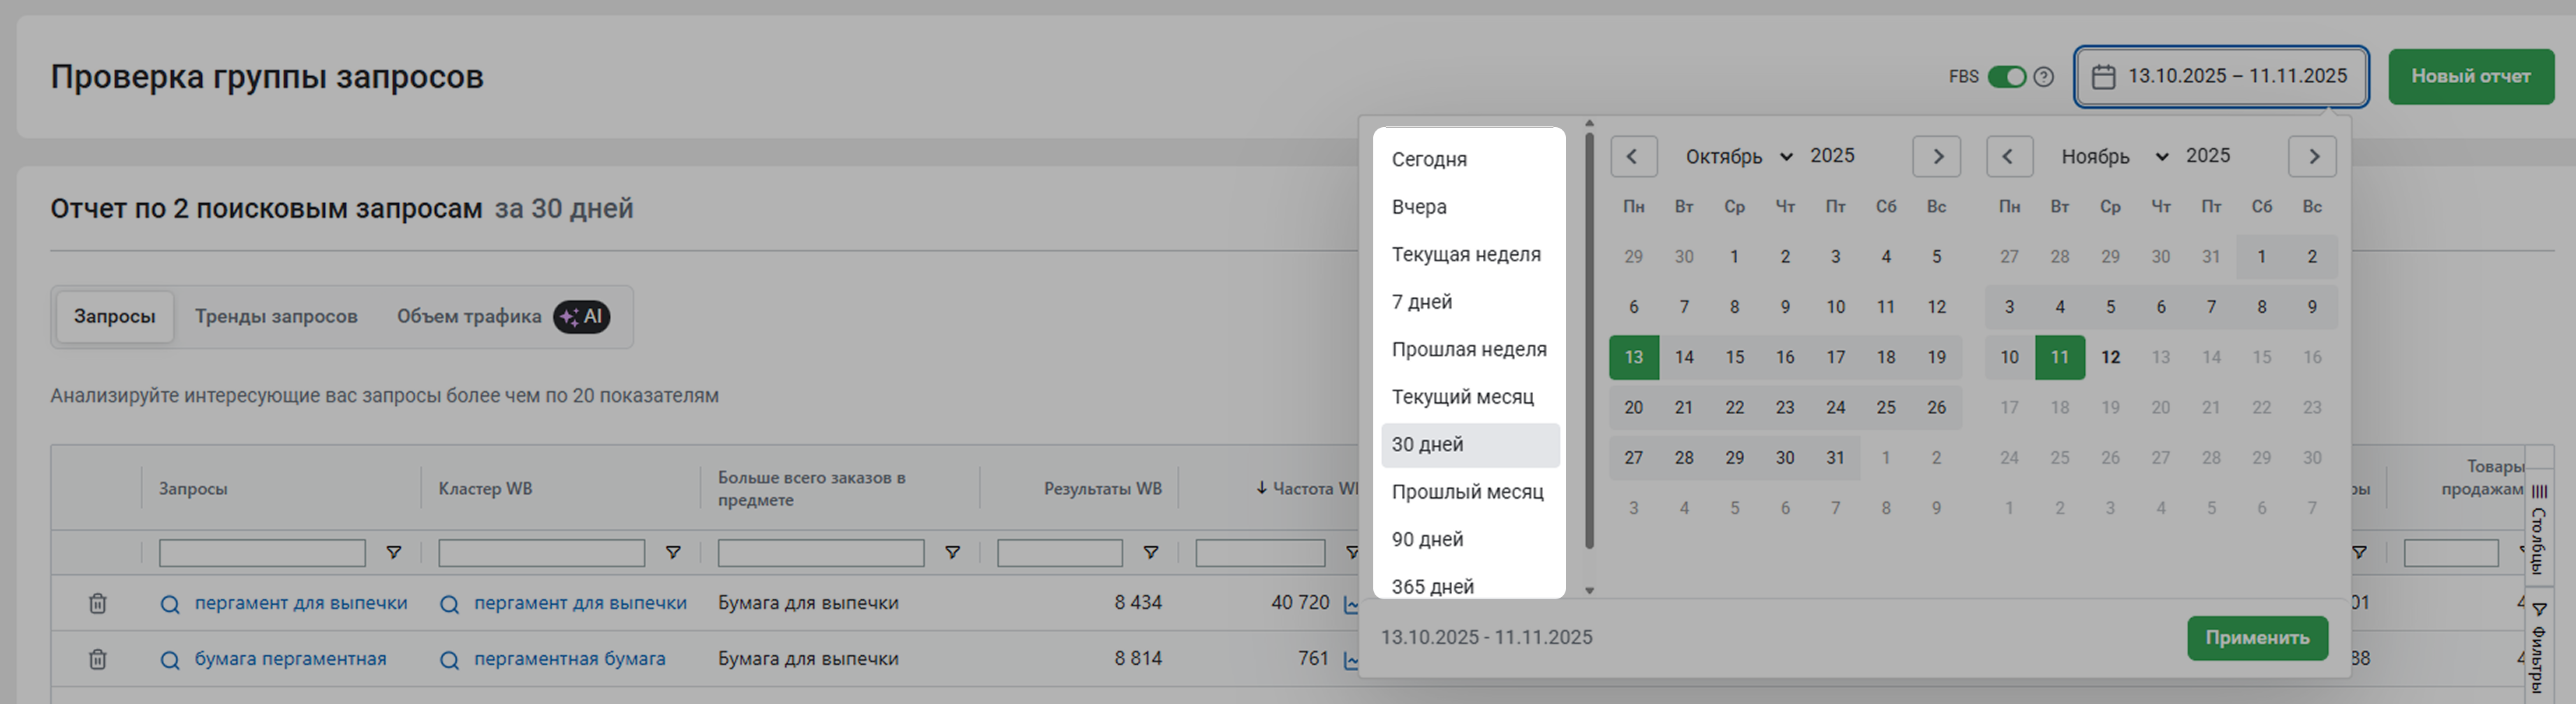Viewport: 2576px width, 704px height.
Task: Open the date range picker field
Action: [2220, 77]
